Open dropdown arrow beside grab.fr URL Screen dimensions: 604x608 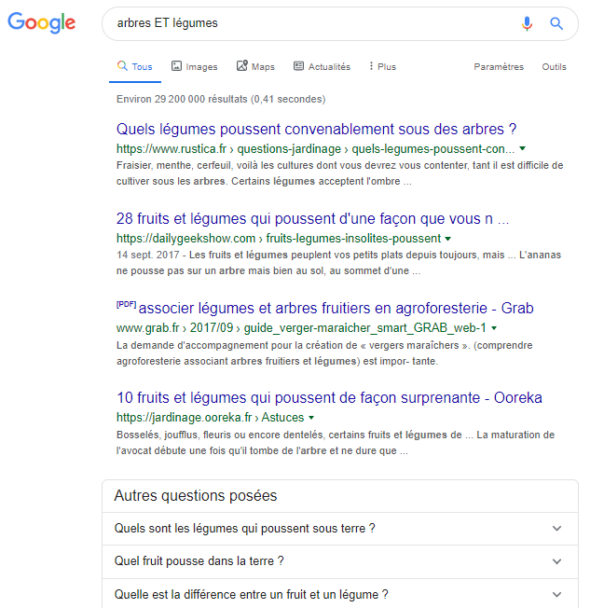494,328
